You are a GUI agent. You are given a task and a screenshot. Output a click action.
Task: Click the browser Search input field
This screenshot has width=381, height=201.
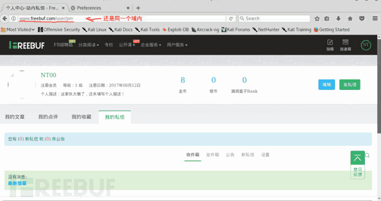point(274,18)
